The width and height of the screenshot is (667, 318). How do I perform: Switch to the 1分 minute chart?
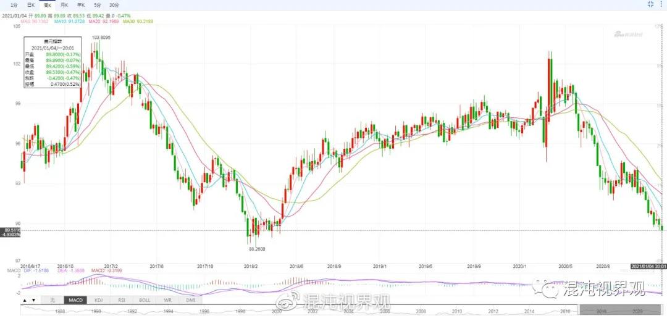pyautogui.click(x=14, y=4)
